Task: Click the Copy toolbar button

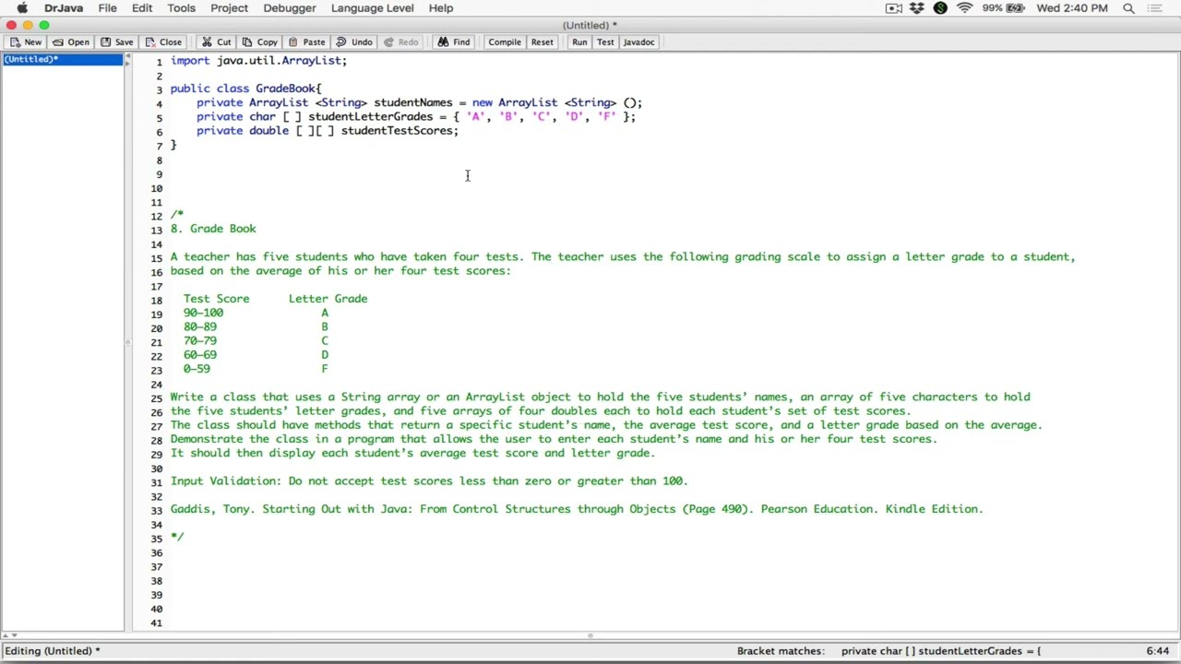Action: [x=259, y=42]
